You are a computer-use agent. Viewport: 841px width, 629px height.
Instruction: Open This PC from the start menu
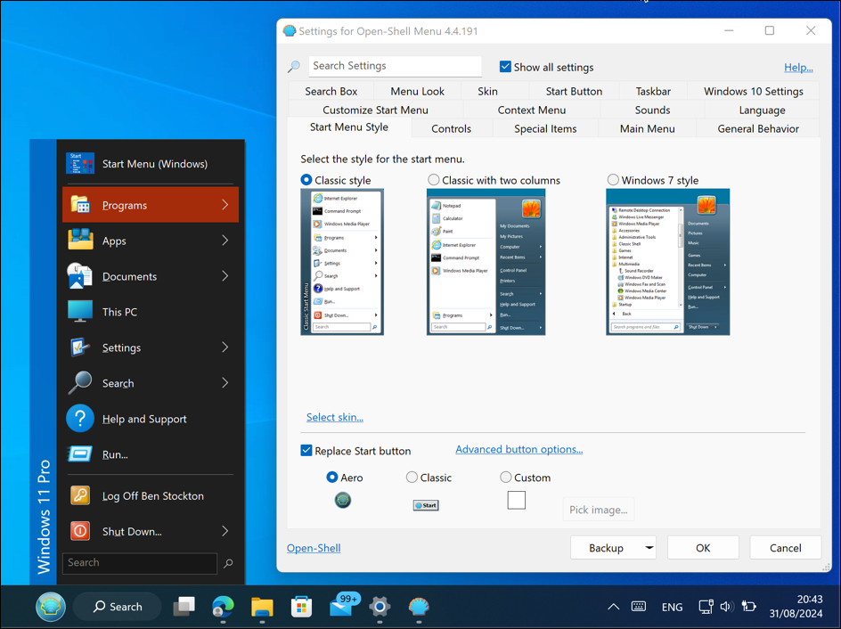[x=118, y=312]
